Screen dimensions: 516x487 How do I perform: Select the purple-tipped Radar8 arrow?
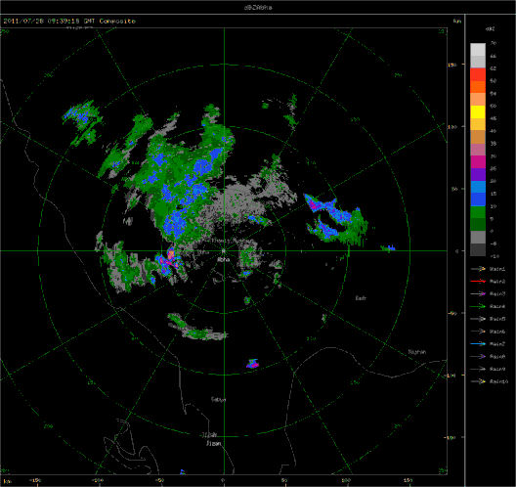pyautogui.click(x=478, y=356)
